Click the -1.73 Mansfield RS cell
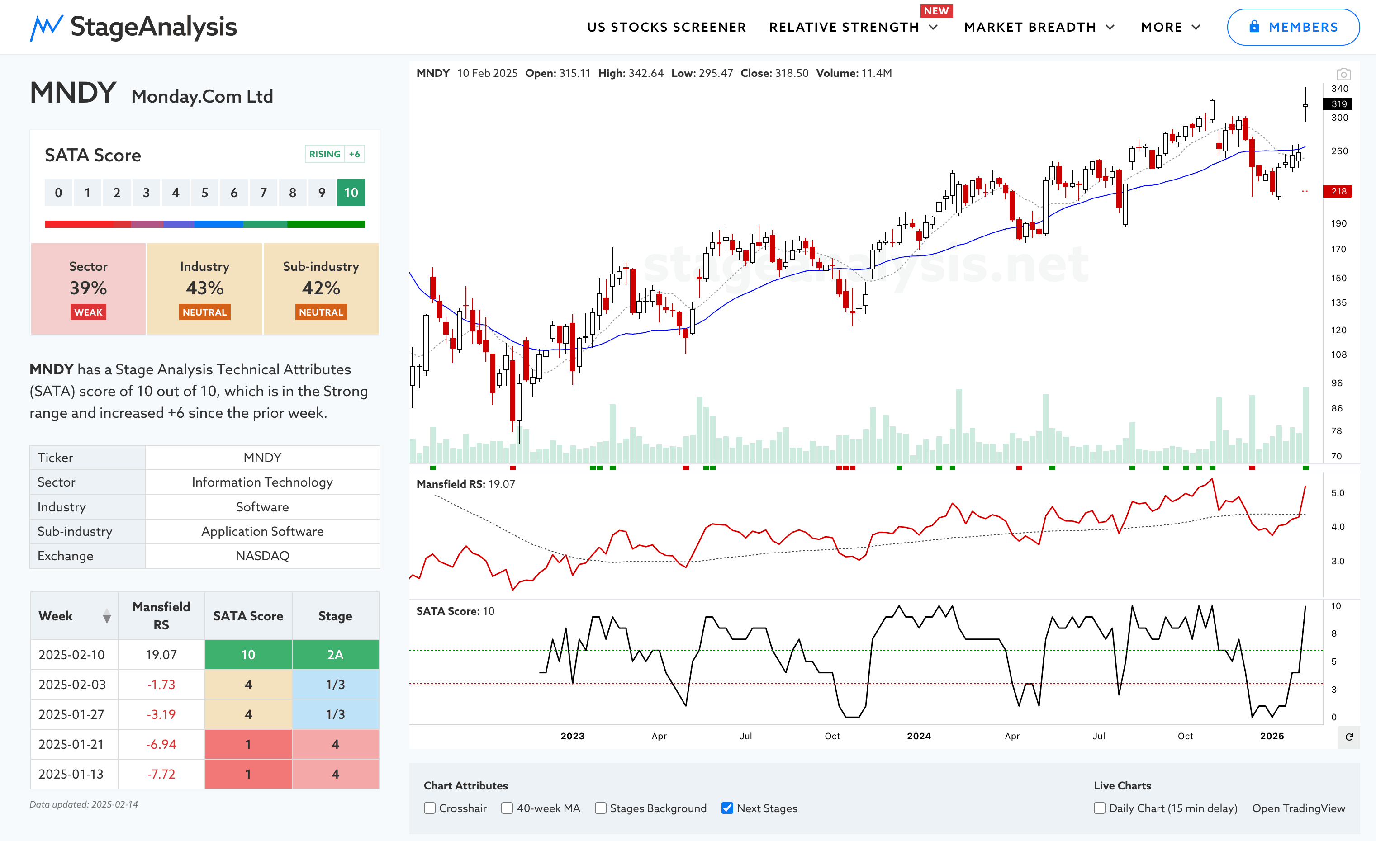The image size is (1376, 841). click(161, 685)
